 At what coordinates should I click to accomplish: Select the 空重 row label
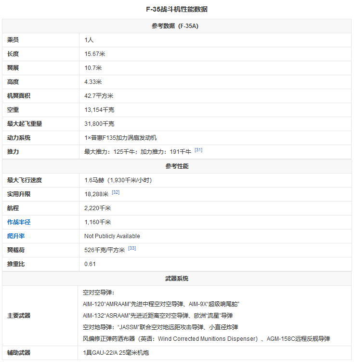13,110
